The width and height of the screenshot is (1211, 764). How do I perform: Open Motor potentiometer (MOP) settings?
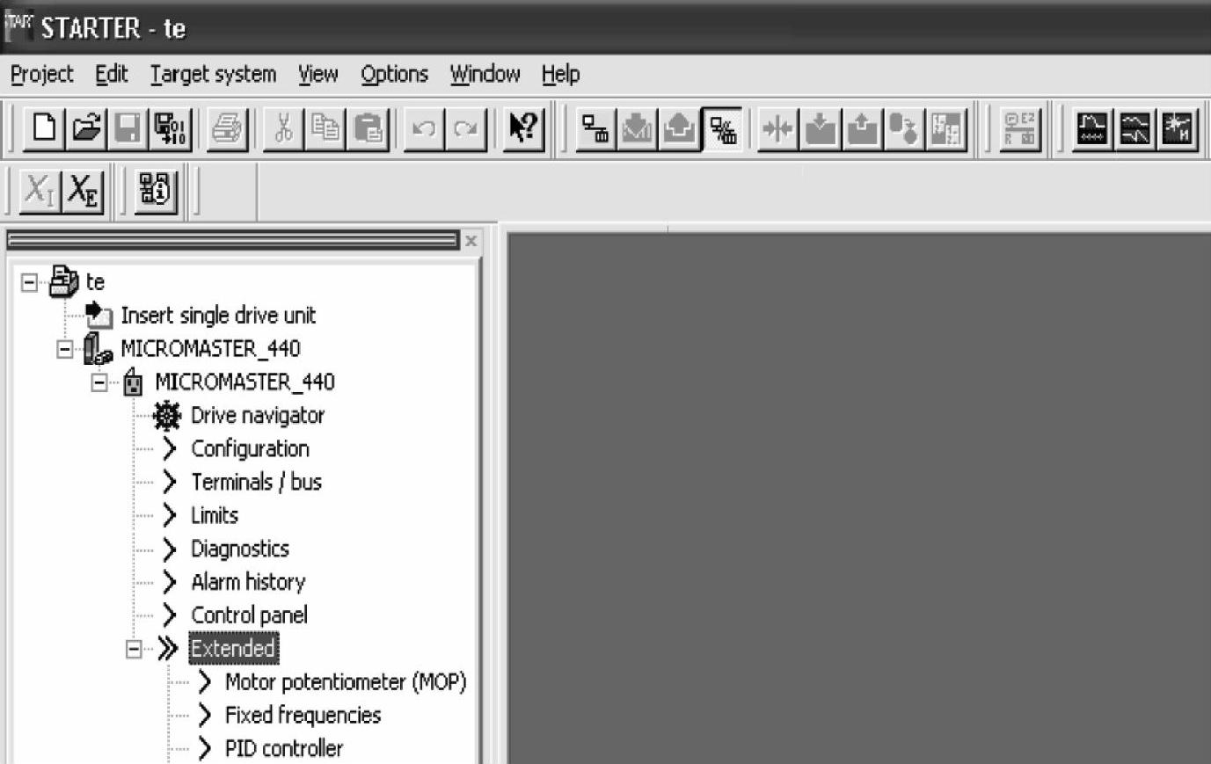coord(345,682)
